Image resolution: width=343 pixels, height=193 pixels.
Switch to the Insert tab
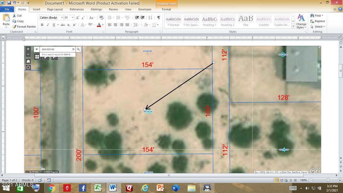click(x=36, y=9)
